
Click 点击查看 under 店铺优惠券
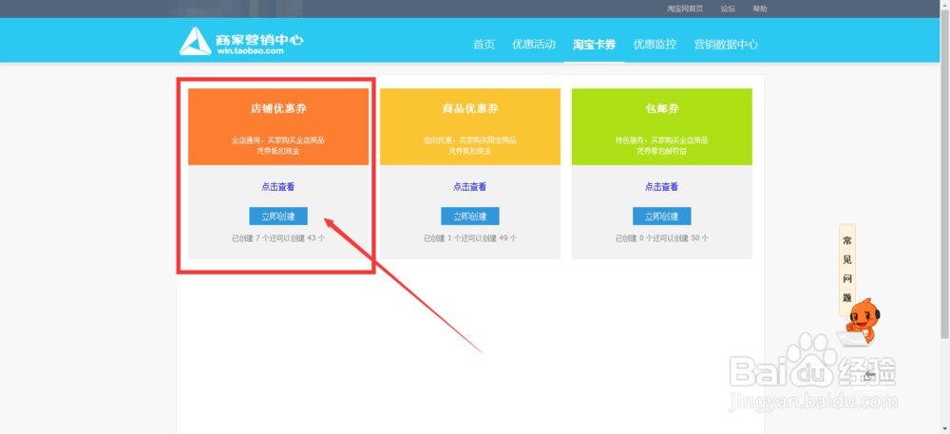click(x=278, y=187)
